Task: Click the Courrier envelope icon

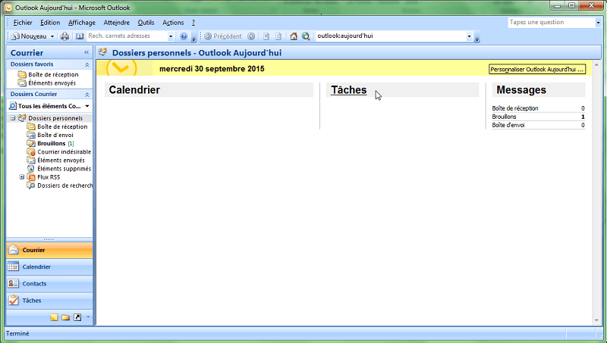Action: [14, 250]
